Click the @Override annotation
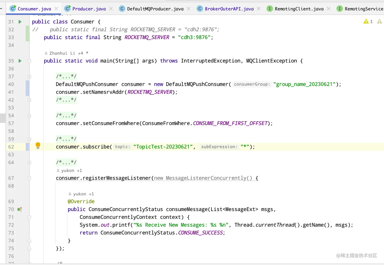This screenshot has width=384, height=265. [x=81, y=201]
